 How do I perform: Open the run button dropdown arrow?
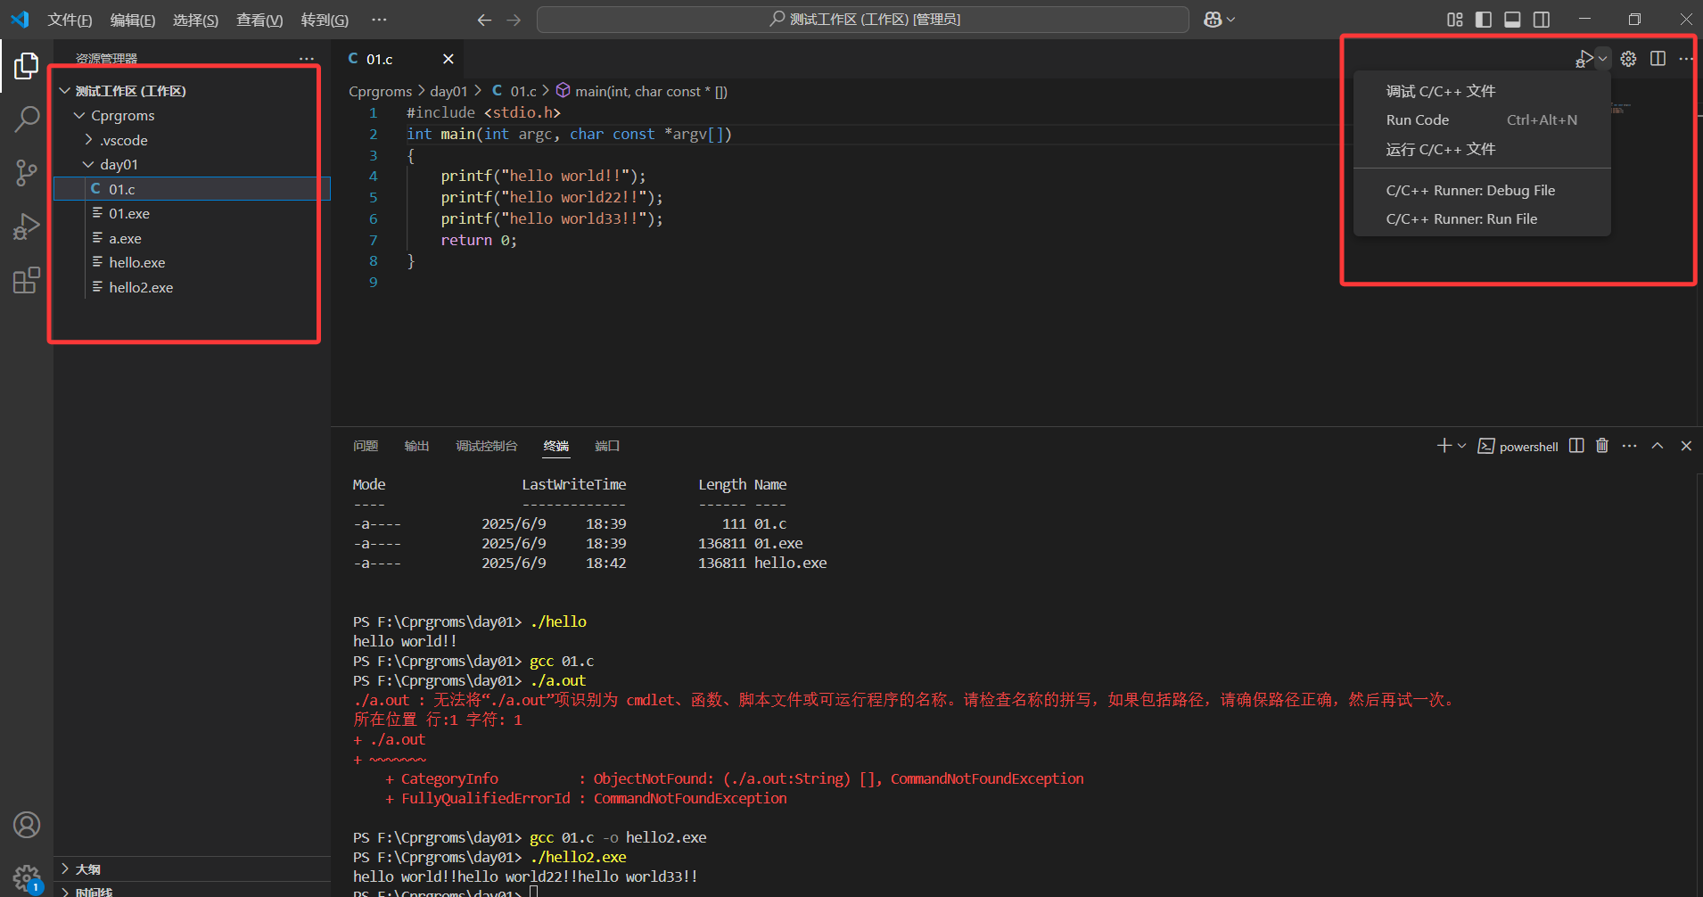coord(1600,58)
